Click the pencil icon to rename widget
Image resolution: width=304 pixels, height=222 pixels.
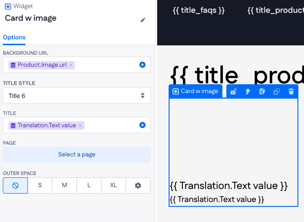click(x=143, y=20)
